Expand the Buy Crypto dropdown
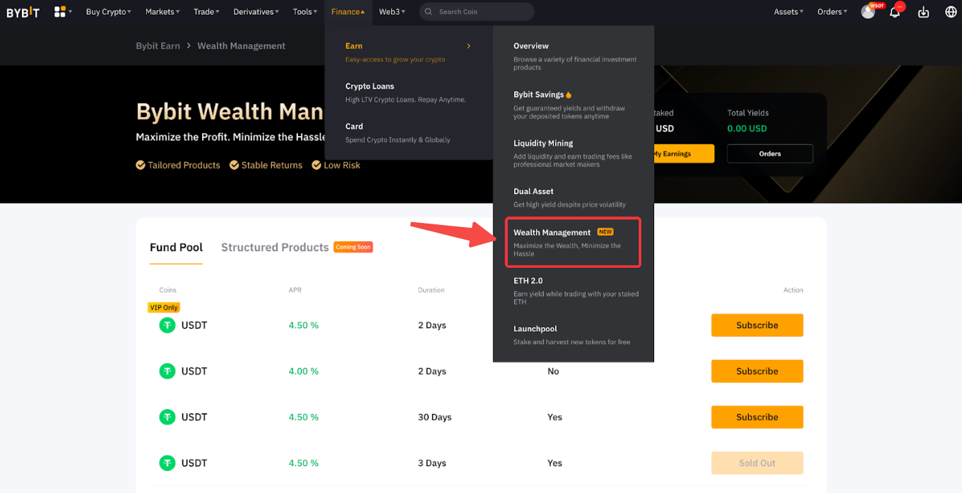The image size is (962, 493). [x=108, y=12]
